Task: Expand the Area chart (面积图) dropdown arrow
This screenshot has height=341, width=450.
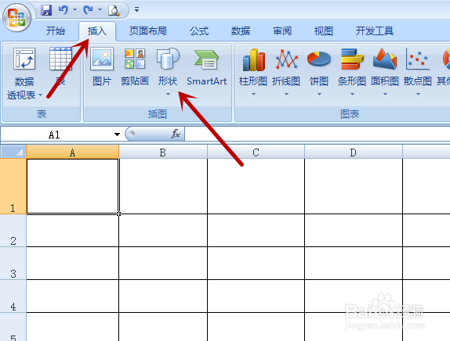Action: (x=385, y=94)
